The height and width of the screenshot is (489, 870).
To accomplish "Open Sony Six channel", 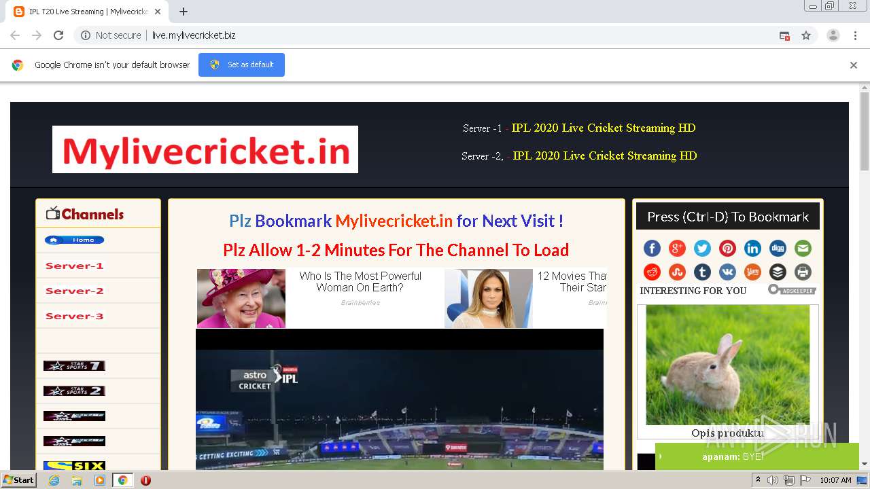I will [74, 465].
